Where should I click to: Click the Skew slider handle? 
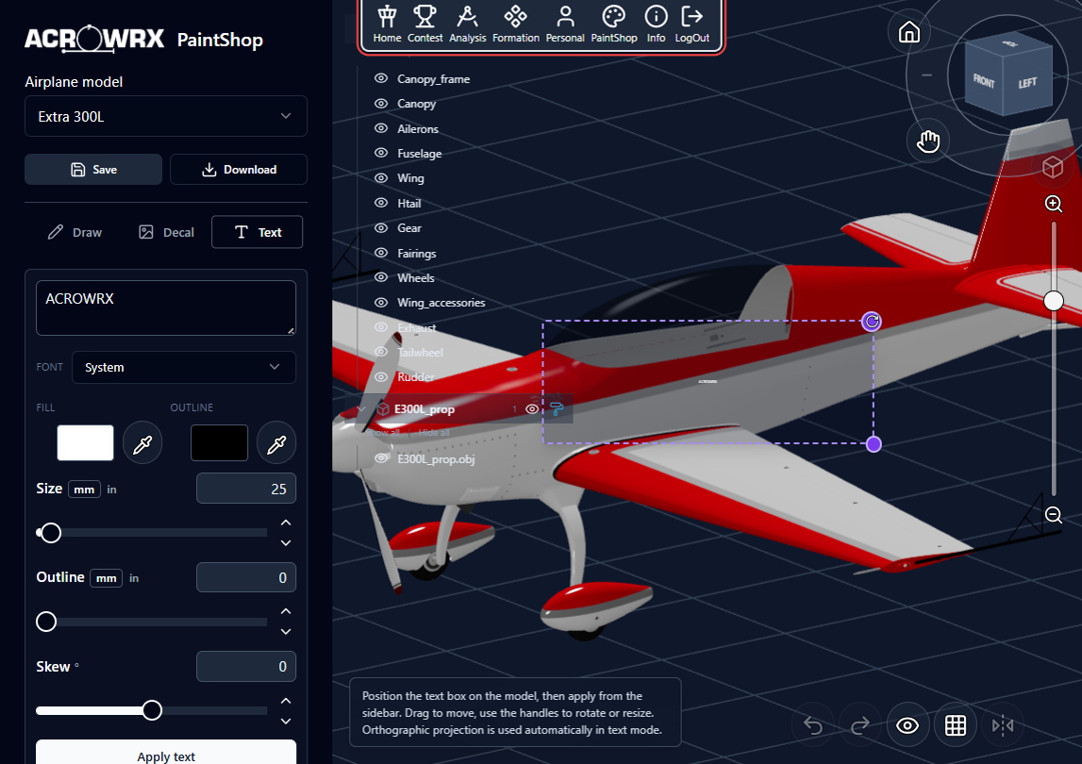click(x=152, y=710)
